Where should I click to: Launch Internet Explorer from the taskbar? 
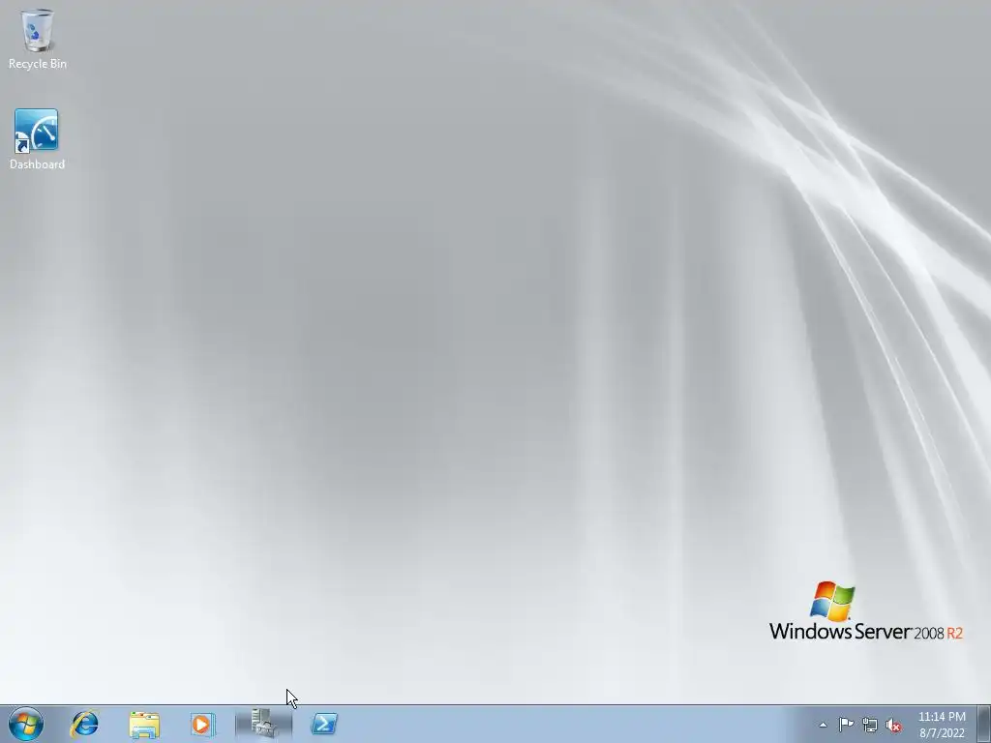coord(85,724)
